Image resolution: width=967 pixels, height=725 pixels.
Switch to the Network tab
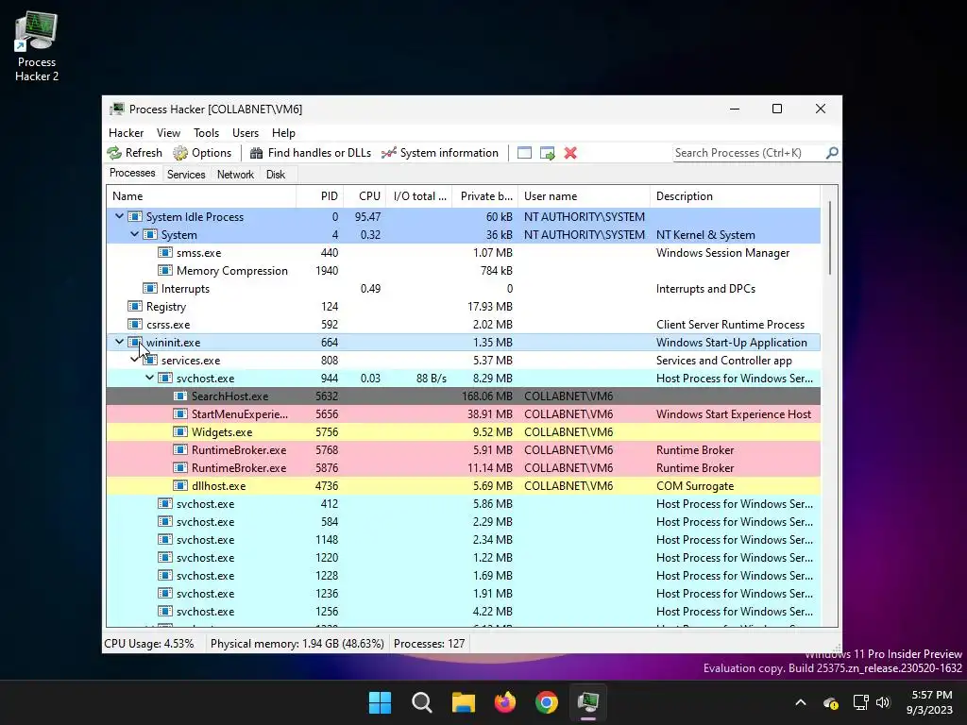coord(235,175)
